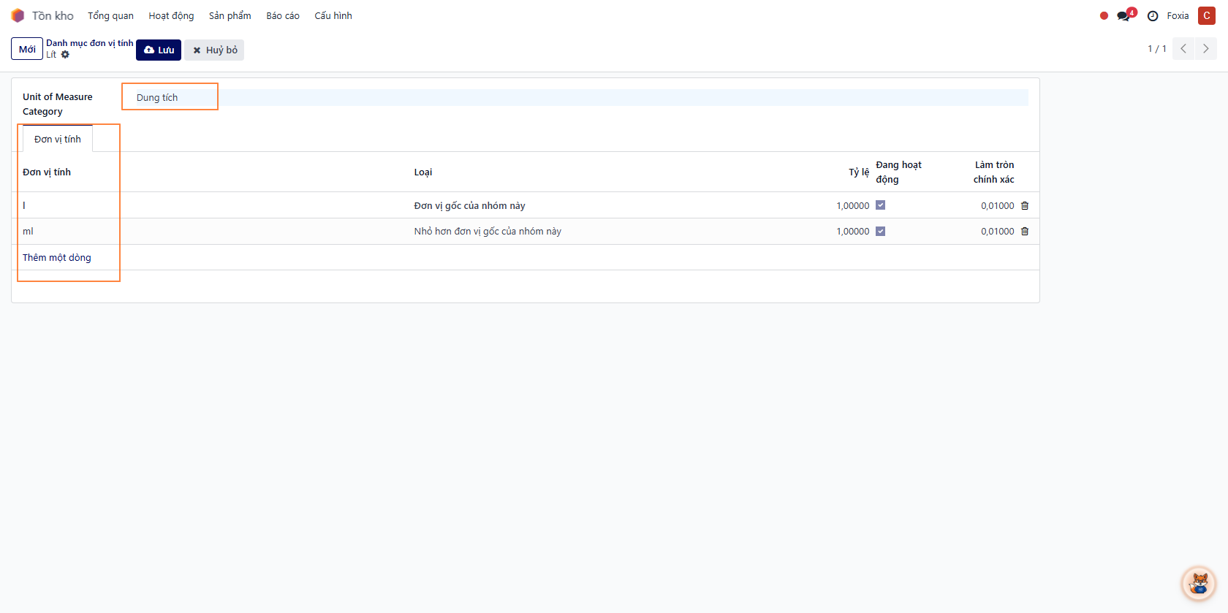1228x613 pixels.
Task: Open the Cấu hình menu dropdown
Action: pos(333,16)
